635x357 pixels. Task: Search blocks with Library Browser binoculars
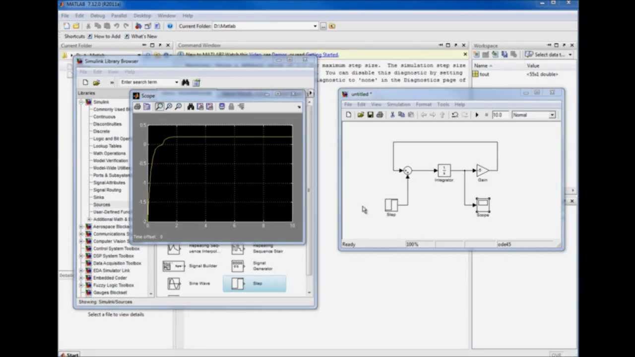pos(186,83)
